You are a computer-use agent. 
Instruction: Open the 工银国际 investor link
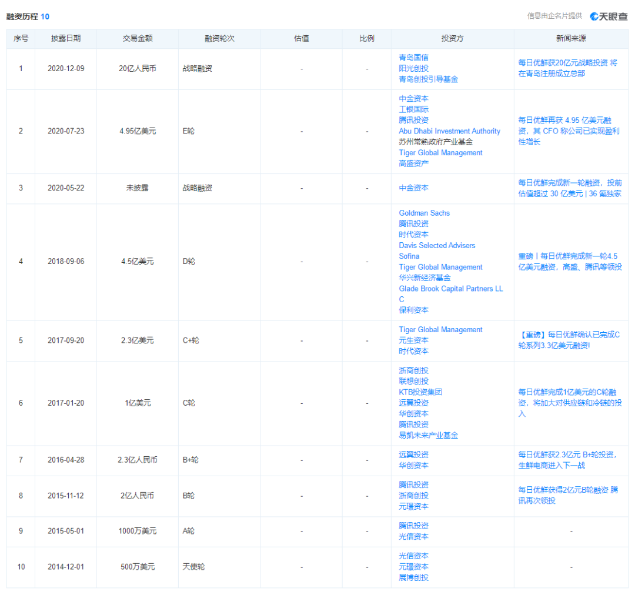click(413, 109)
